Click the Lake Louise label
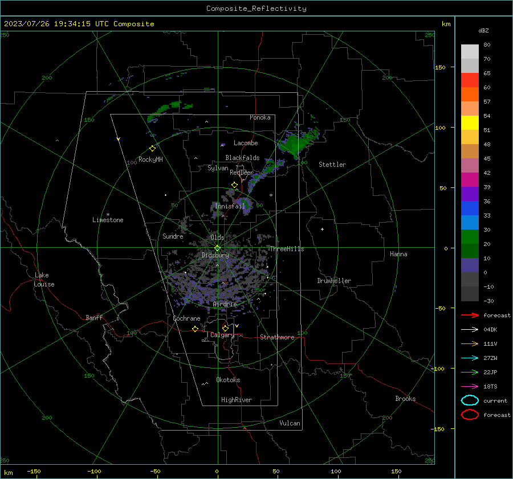Screen dimensions: 513x479 coord(44,280)
